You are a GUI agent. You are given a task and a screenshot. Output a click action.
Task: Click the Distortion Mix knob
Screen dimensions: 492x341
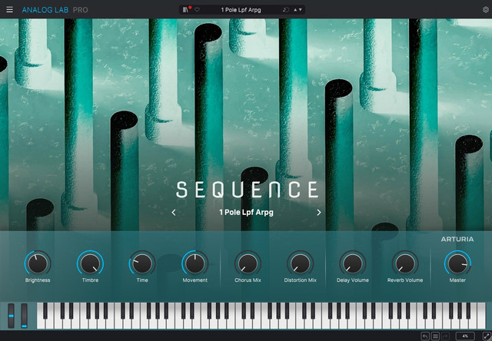[x=301, y=263]
